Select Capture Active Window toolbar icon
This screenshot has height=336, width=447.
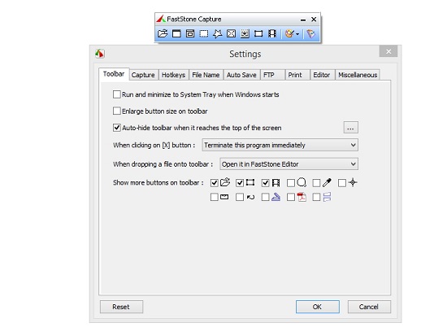pyautogui.click(x=176, y=33)
